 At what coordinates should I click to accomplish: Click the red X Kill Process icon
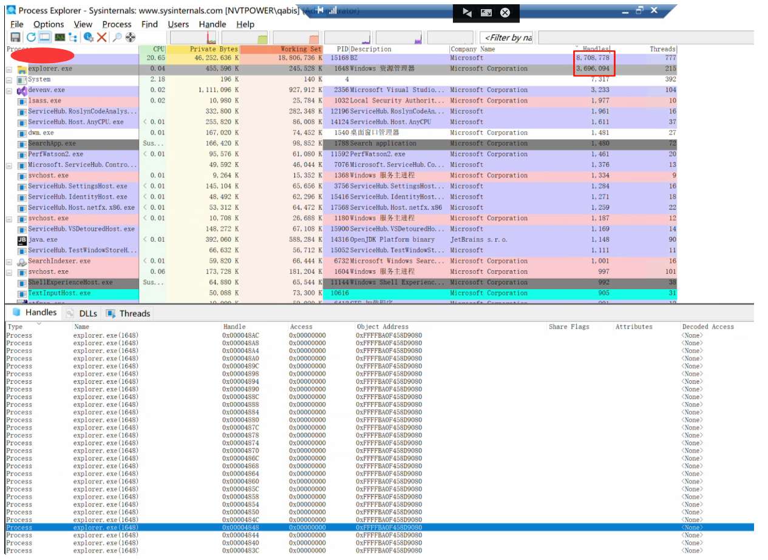point(102,38)
